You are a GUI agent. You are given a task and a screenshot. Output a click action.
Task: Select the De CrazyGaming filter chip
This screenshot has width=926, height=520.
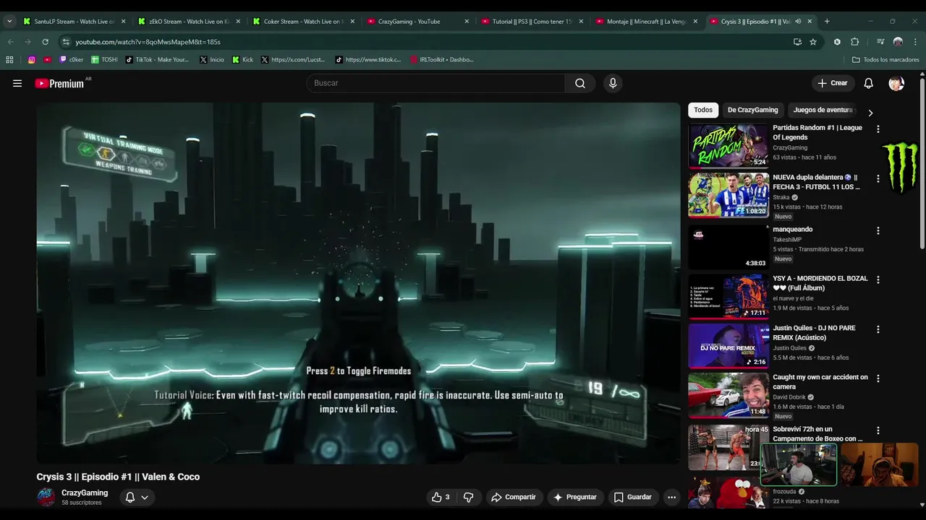(x=752, y=110)
